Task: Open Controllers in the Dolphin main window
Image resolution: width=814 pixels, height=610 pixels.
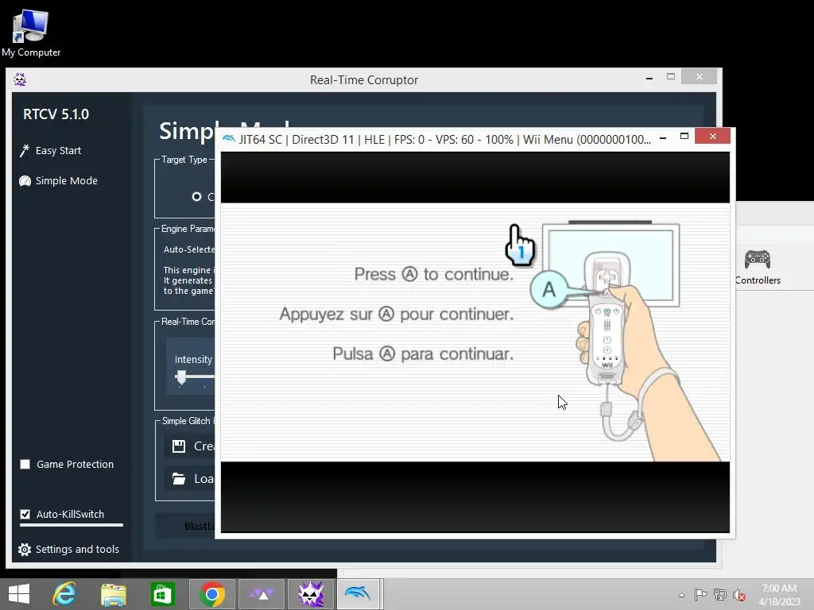Action: click(758, 267)
